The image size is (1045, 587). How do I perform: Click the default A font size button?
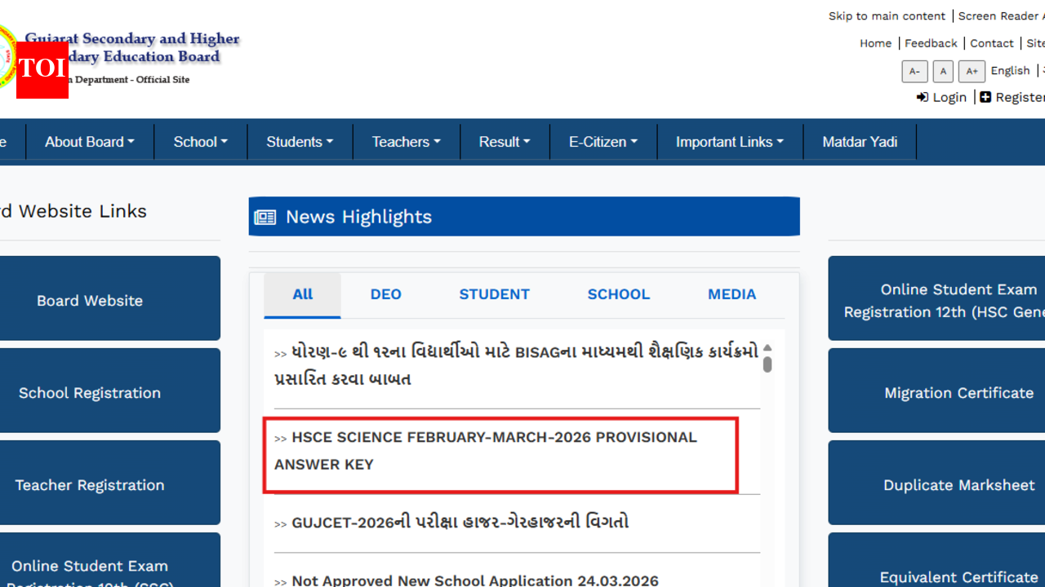[x=943, y=71]
